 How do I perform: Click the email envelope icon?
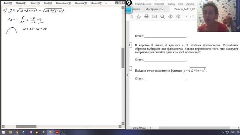click(x=154, y=16)
